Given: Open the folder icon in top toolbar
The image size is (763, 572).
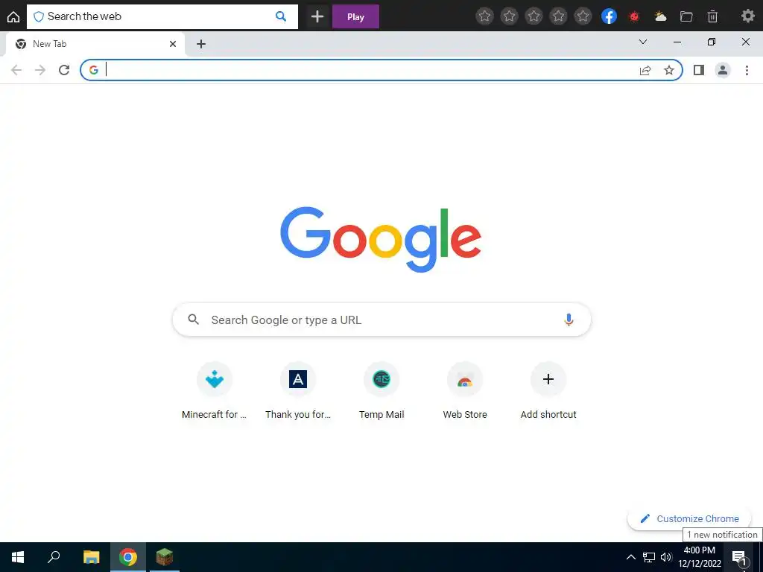Looking at the screenshot, I should pyautogui.click(x=686, y=16).
